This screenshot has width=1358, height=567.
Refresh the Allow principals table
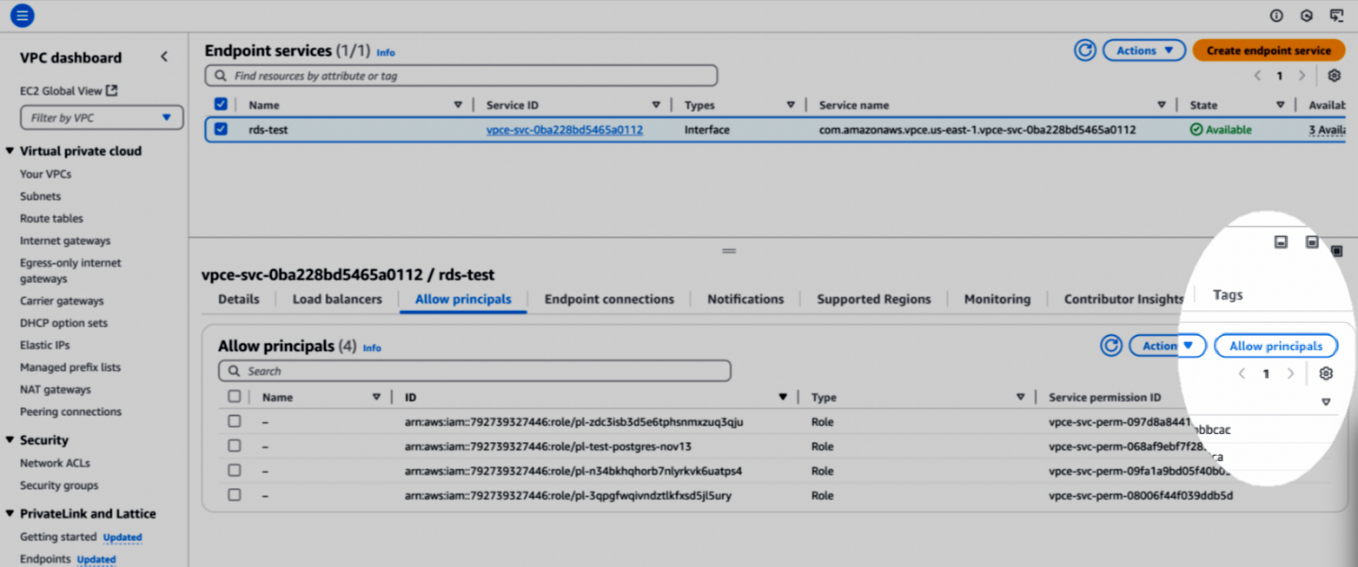tap(1110, 346)
